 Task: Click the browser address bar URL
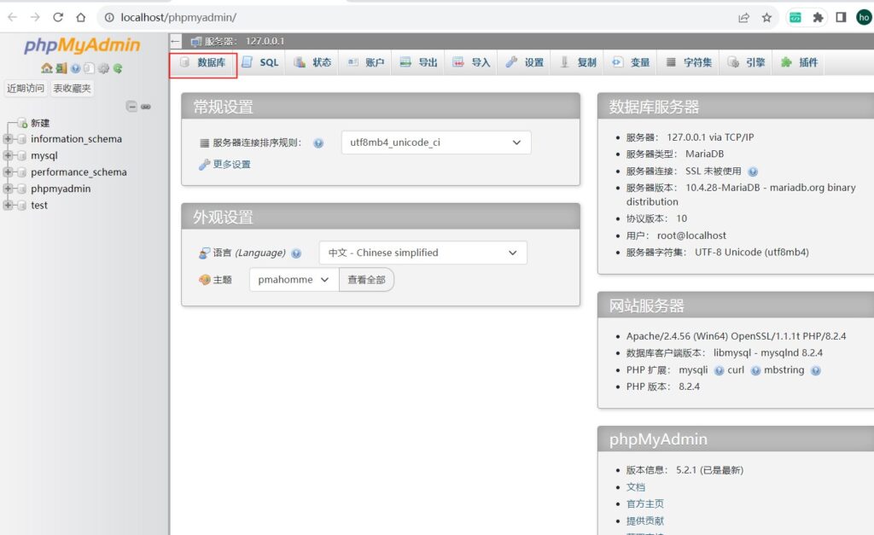point(178,17)
